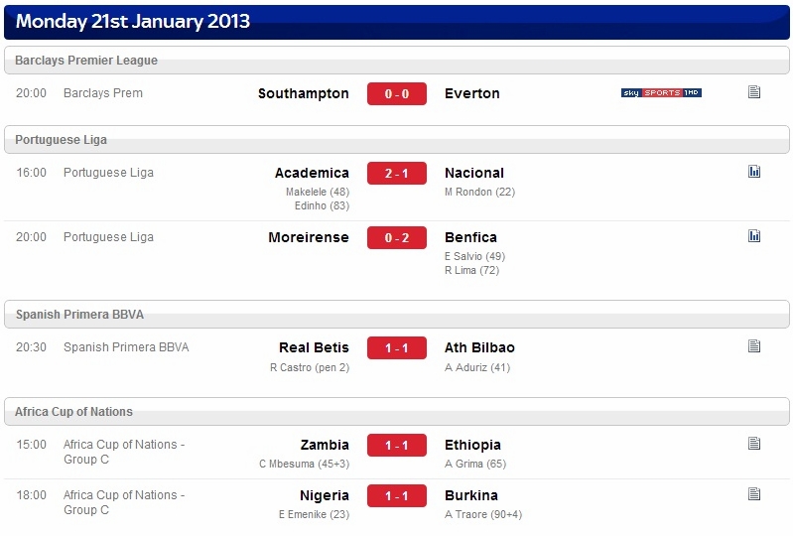Image resolution: width=793 pixels, height=536 pixels.
Task: Open report icon for Zambia v Ethiopia
Action: [x=754, y=444]
